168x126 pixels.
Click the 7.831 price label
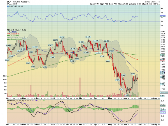point(118,80)
